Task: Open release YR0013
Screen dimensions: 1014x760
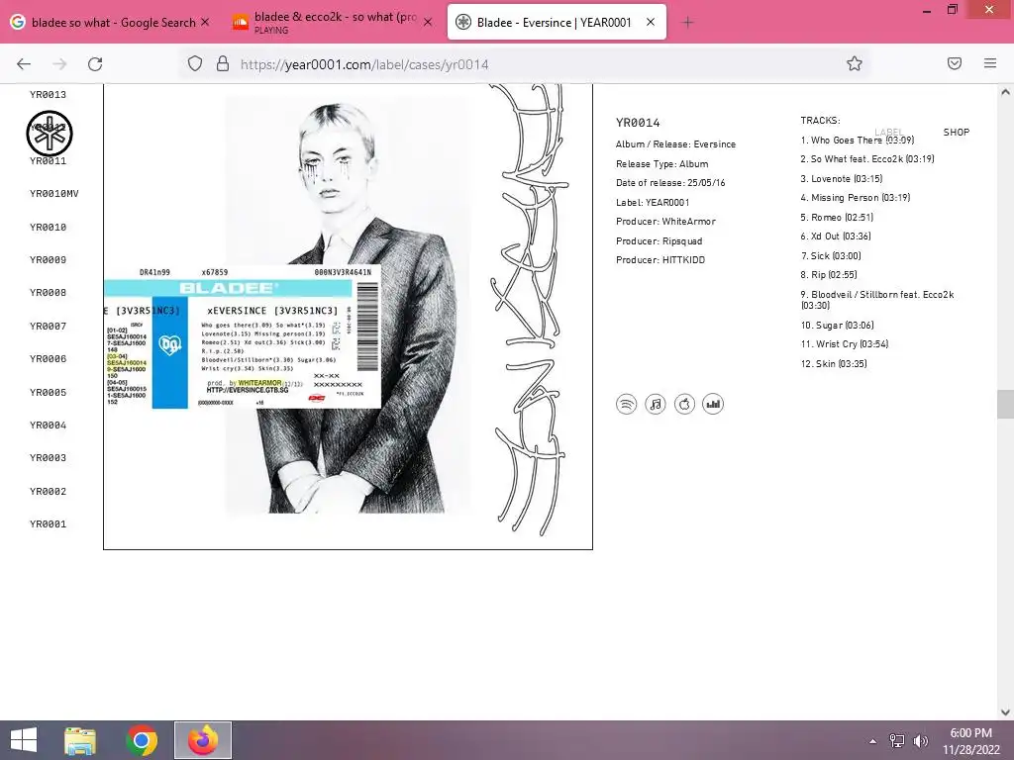Action: coord(48,95)
